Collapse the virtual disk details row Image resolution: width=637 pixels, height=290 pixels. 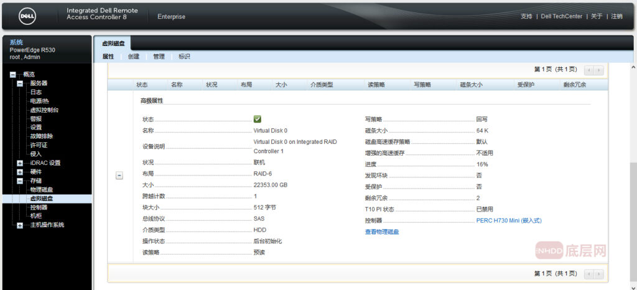coord(119,175)
